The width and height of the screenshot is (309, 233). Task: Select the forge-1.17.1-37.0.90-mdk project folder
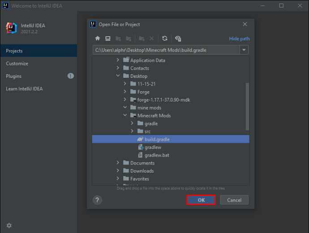pos(171,100)
